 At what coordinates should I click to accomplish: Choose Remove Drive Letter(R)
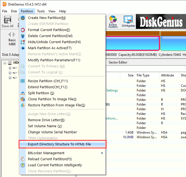62,120
